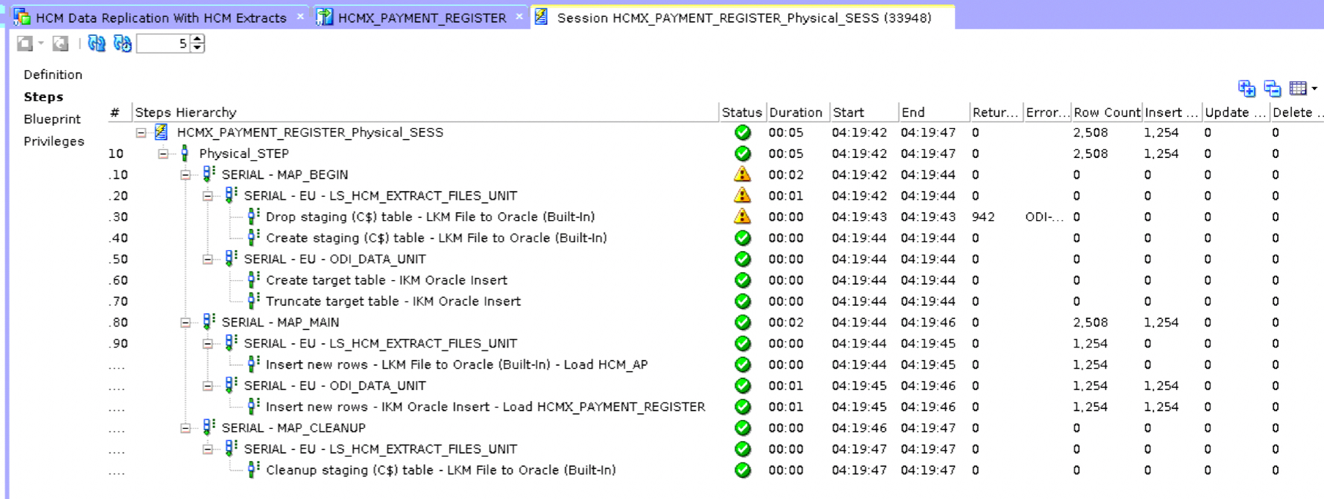This screenshot has height=499, width=1324.
Task: Open the Definition section
Action: click(53, 75)
